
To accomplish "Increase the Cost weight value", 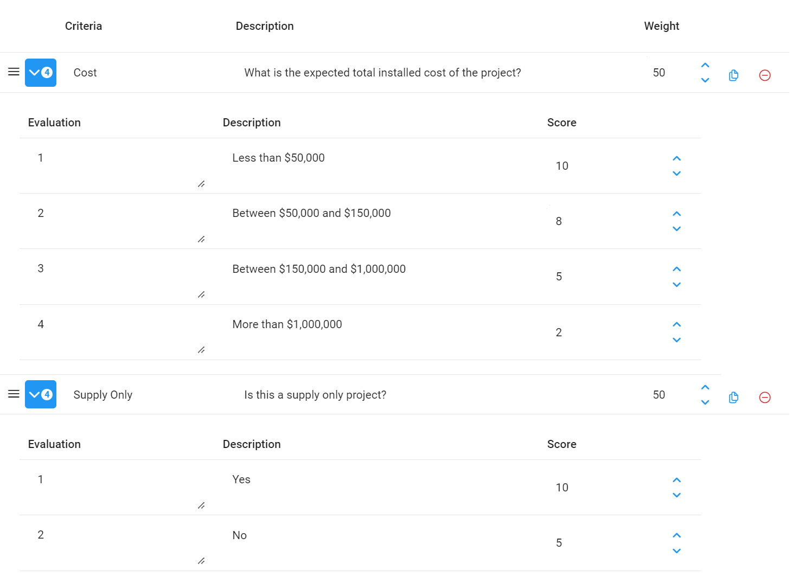I will coord(705,65).
